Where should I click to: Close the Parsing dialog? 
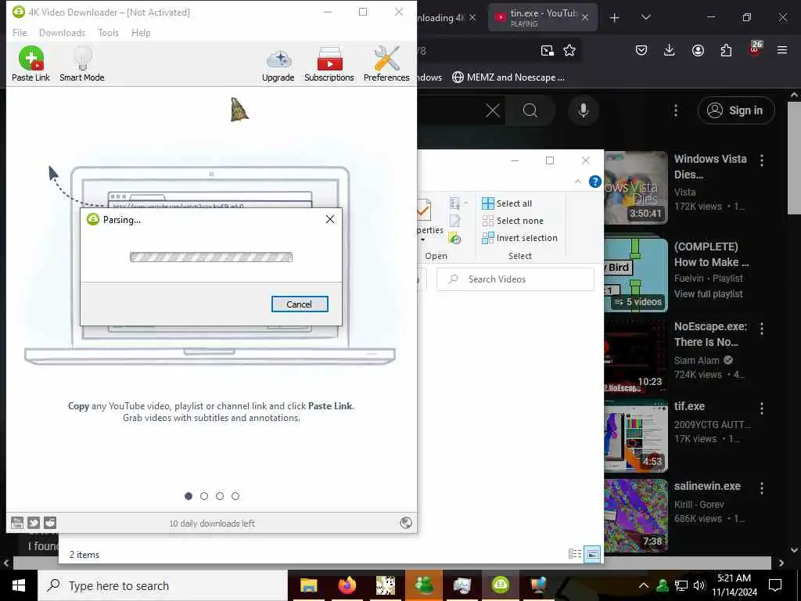pos(330,219)
